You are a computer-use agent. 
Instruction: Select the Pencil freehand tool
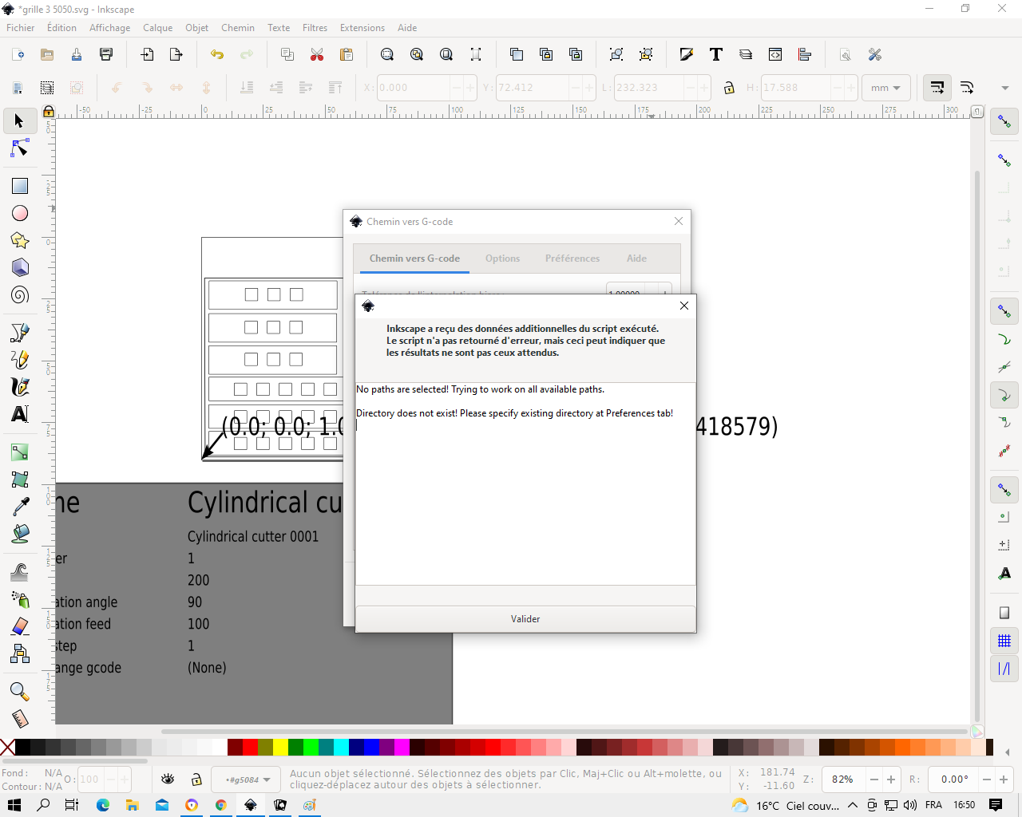[20, 359]
